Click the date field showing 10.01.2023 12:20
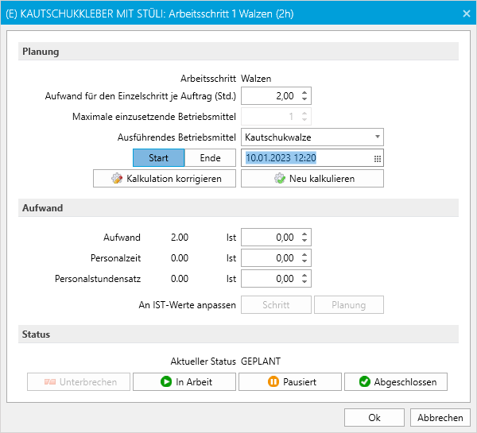This screenshot has height=433, width=477. pos(306,158)
